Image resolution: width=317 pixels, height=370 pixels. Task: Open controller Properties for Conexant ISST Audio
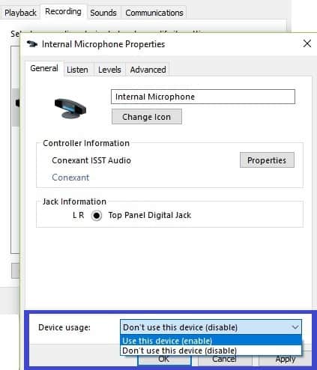[x=267, y=160]
